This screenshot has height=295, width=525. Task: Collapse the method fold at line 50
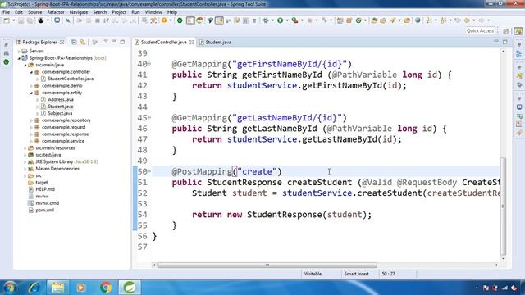click(x=149, y=171)
